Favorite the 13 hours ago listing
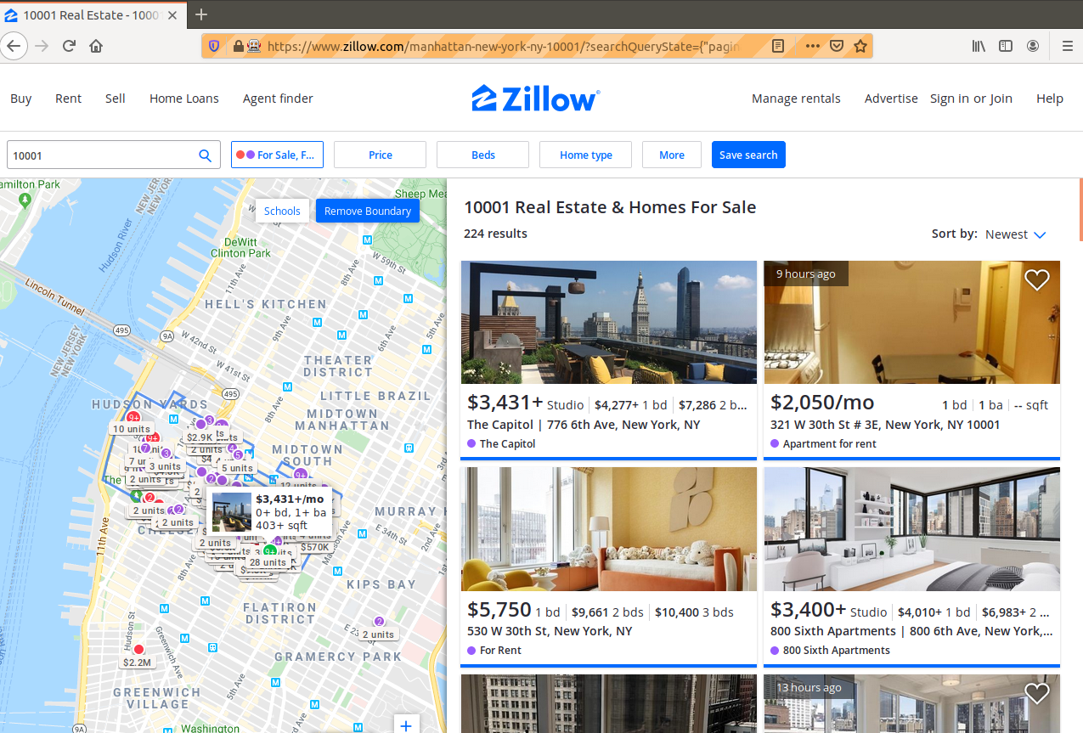 click(x=1036, y=694)
